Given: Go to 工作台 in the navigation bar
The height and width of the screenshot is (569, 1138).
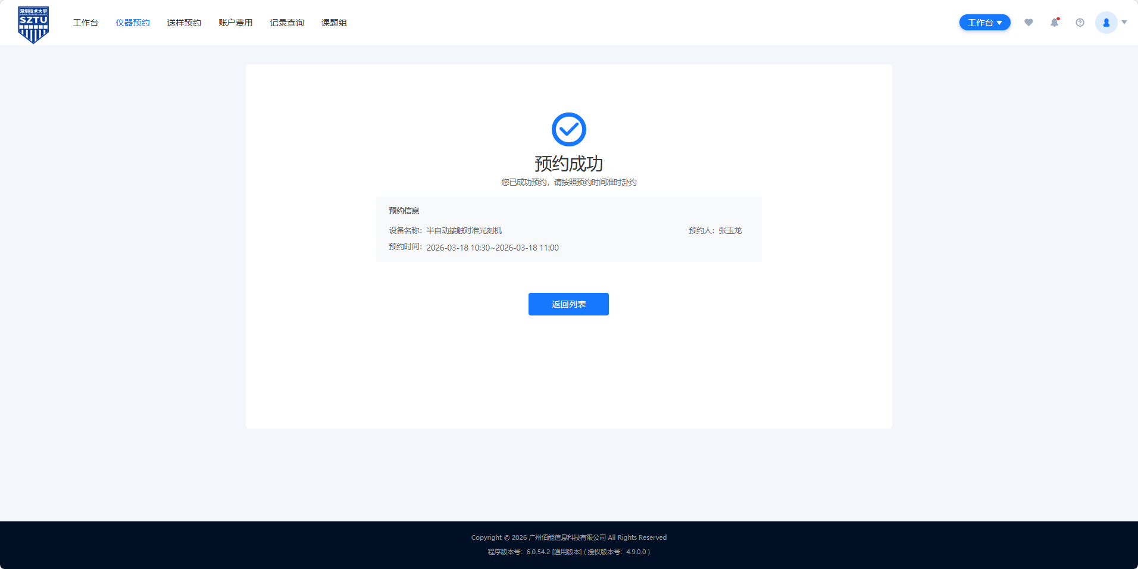Looking at the screenshot, I should tap(86, 23).
